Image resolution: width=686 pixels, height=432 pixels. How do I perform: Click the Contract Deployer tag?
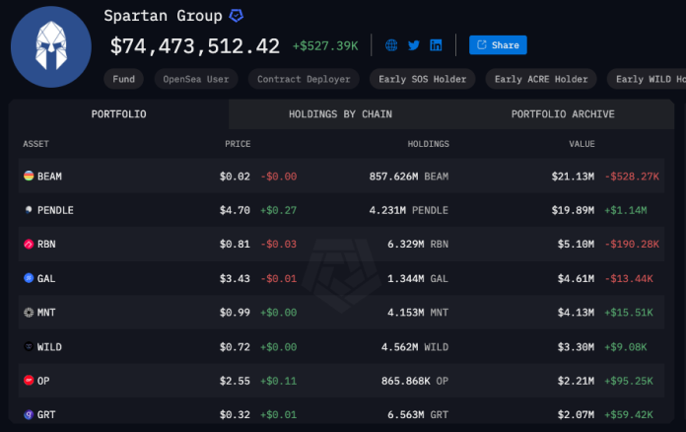pos(302,79)
